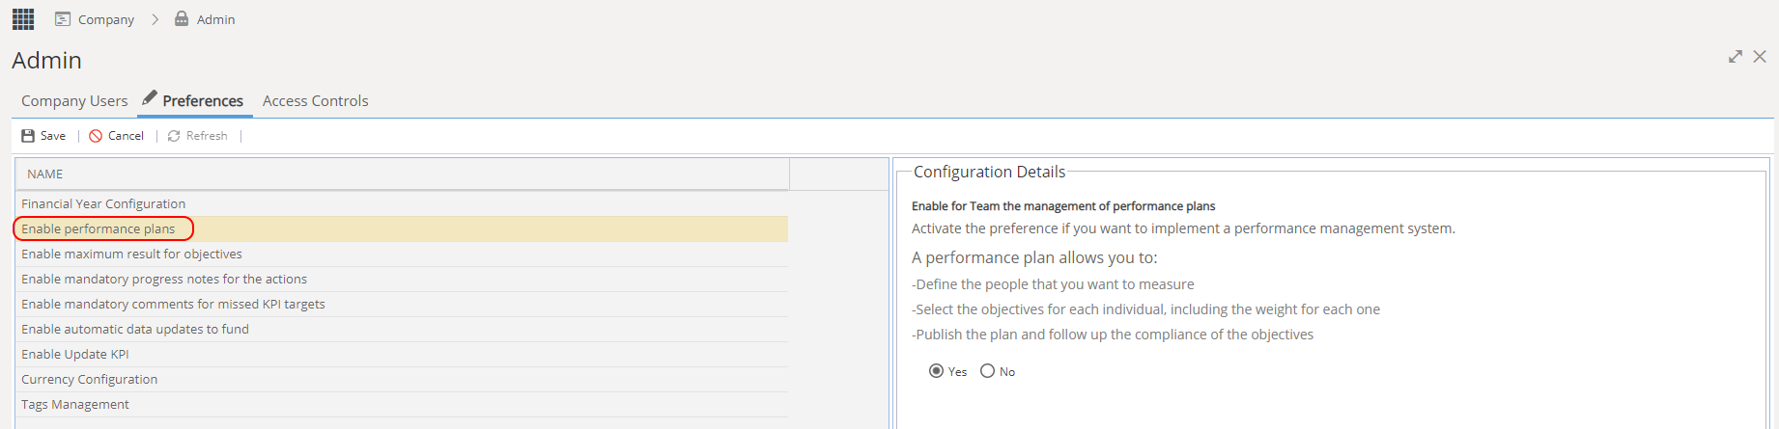
Task: Select the No radio button
Action: (987, 371)
